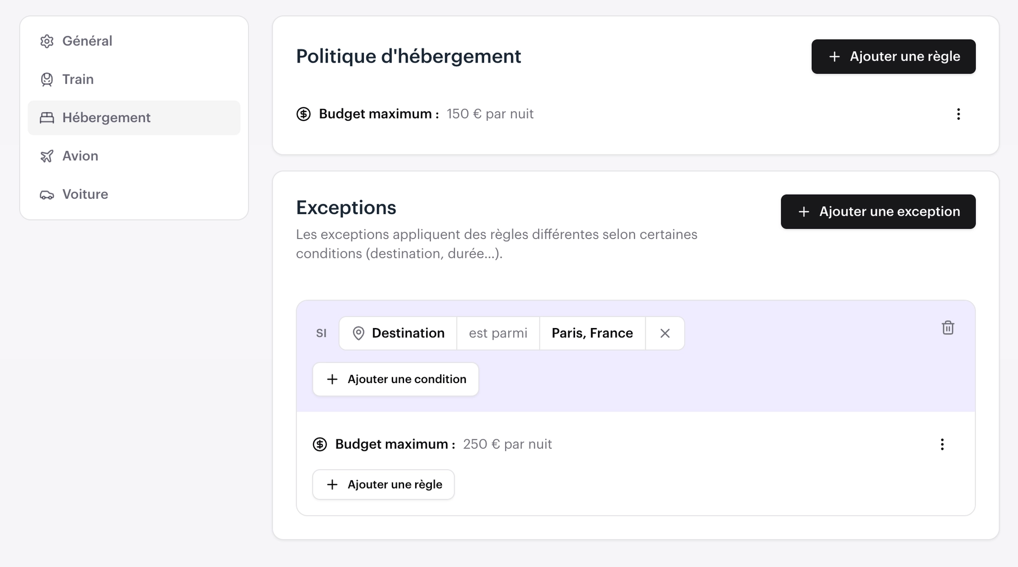Click the Train icon in sidebar

tap(47, 80)
